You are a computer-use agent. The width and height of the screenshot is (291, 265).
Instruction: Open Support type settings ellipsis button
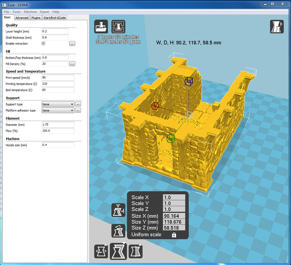[x=78, y=104]
